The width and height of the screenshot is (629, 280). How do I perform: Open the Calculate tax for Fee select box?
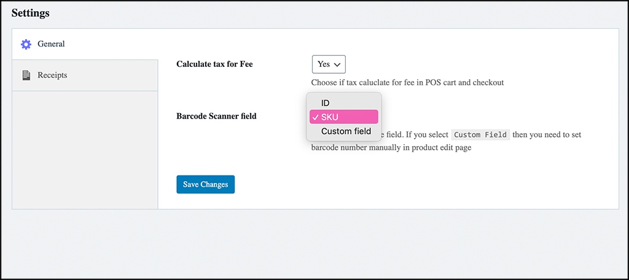click(329, 64)
